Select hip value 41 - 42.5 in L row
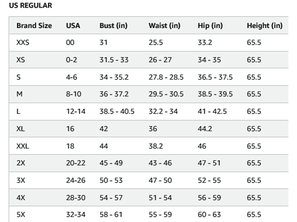 click(212, 111)
